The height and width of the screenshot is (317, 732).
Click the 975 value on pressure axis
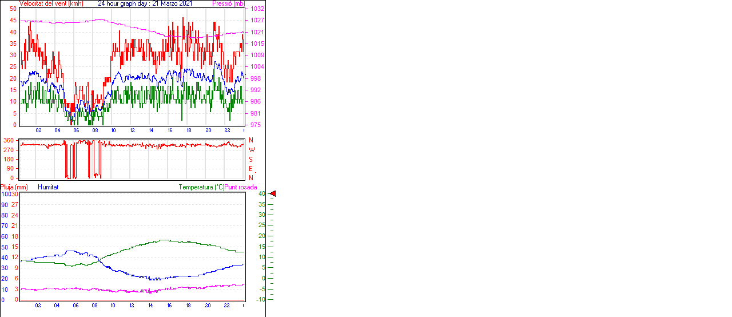255,125
